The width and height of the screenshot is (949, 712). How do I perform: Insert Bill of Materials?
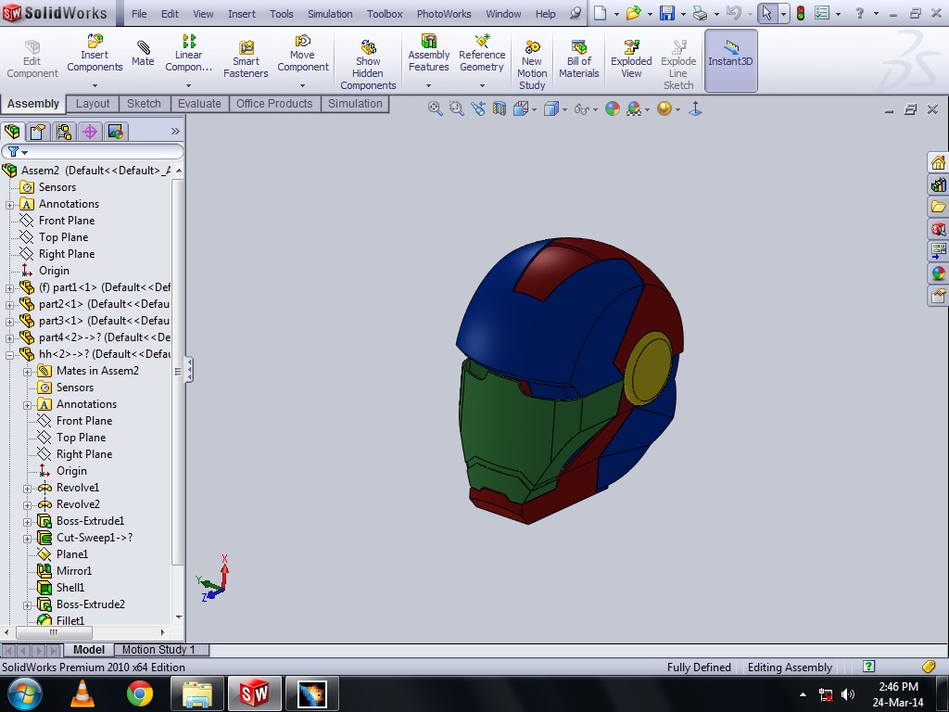click(x=578, y=59)
